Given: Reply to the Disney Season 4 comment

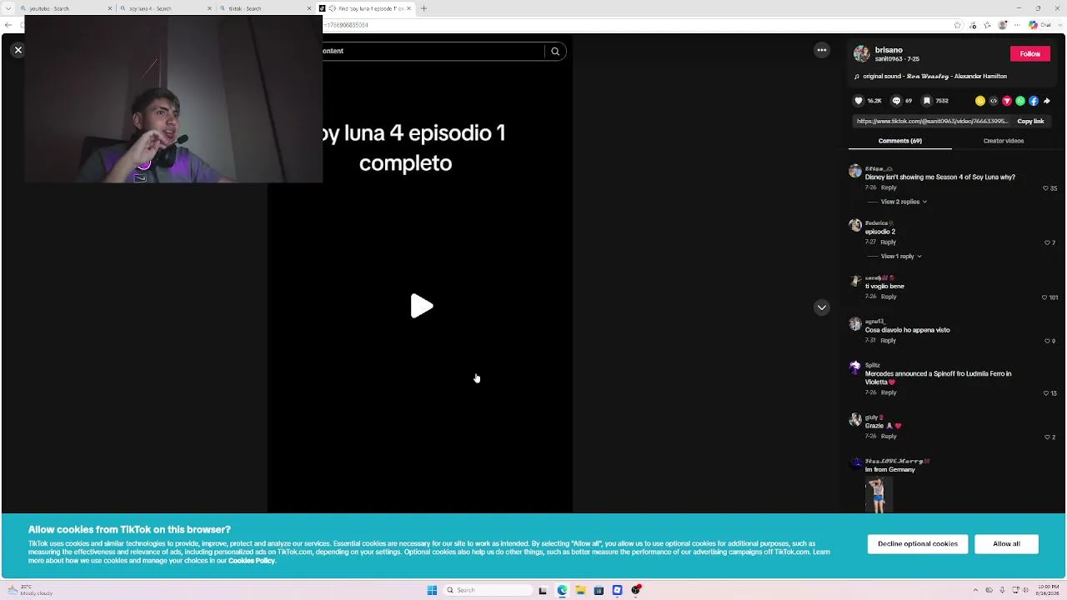Looking at the screenshot, I should [x=889, y=187].
